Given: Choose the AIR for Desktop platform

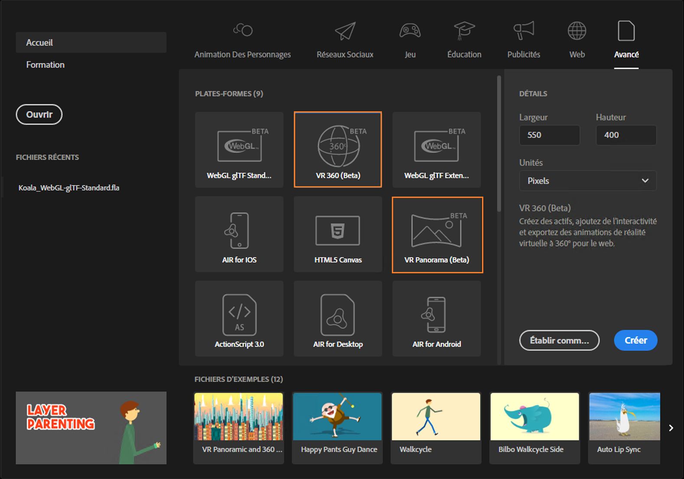Looking at the screenshot, I should [338, 318].
